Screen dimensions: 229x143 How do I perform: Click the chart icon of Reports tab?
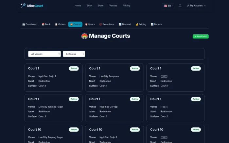point(152,24)
